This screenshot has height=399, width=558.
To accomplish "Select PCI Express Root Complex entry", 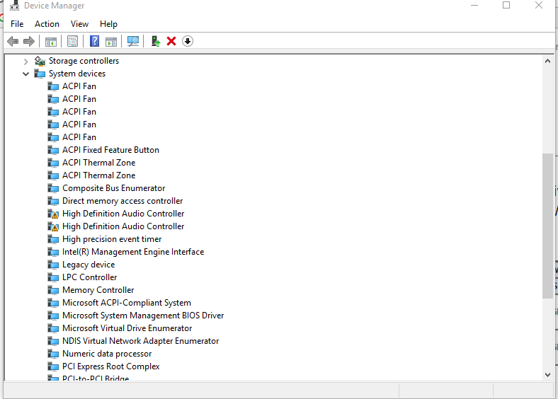I will tap(110, 366).
